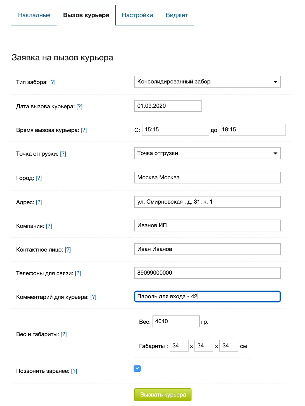Click the [?] hint beside Время вызова курьера
Screen dimensions: 305x406
(84, 130)
